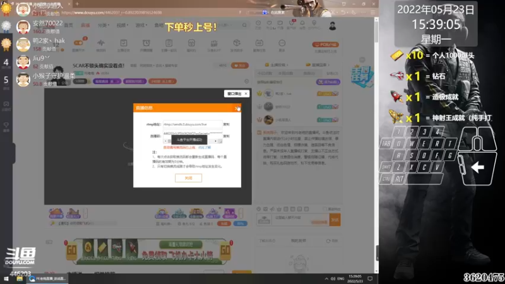Click the volume speaker in the system tray
Viewport: 505px width, 284px height.
point(333,279)
